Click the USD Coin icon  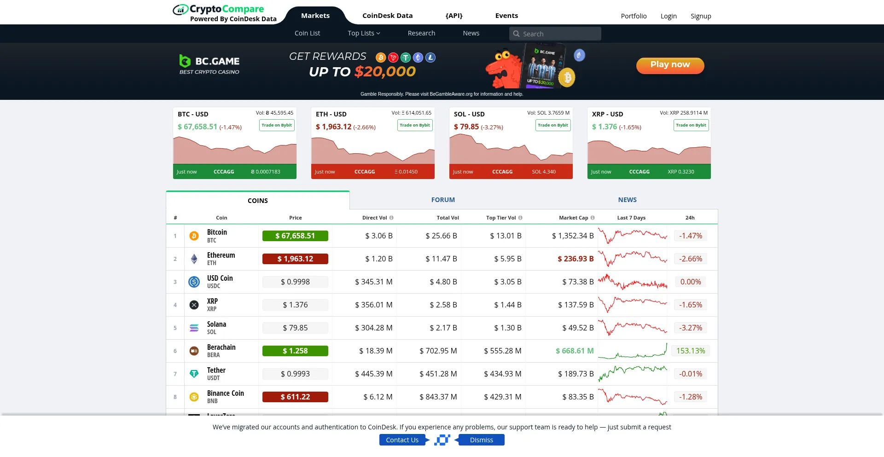pos(194,282)
